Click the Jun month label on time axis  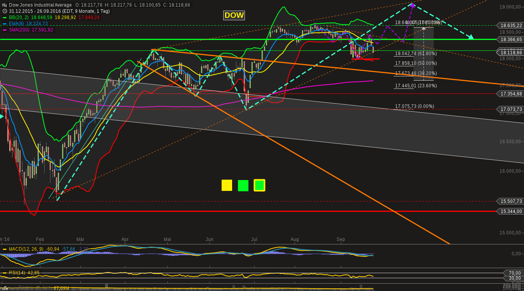210,239
